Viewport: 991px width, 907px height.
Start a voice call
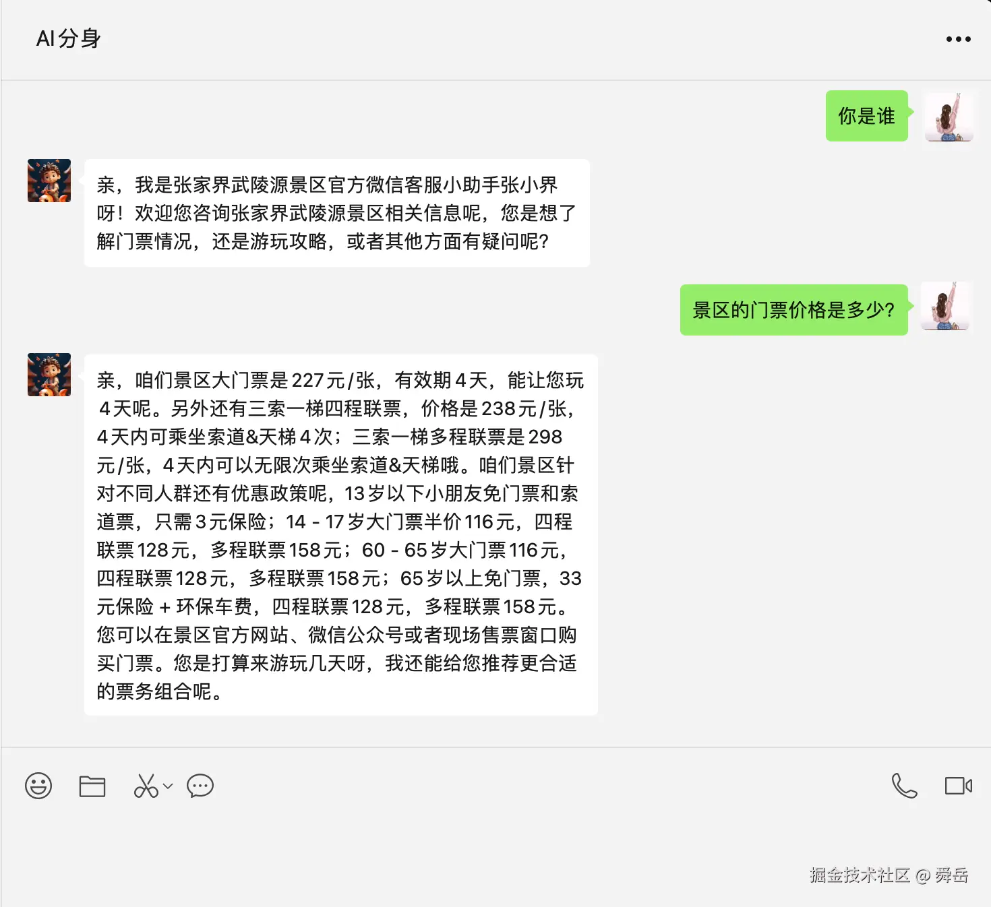point(904,786)
